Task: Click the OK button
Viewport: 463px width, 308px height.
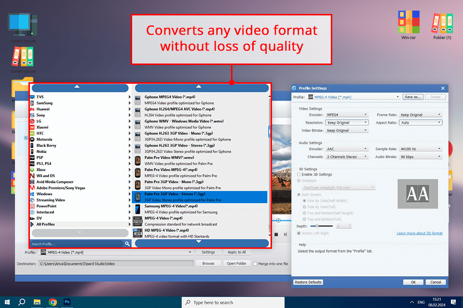Action: [x=413, y=282]
